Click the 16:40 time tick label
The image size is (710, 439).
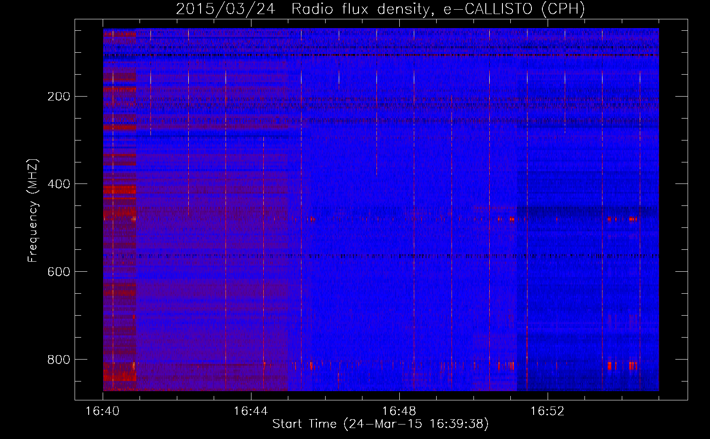103,411
